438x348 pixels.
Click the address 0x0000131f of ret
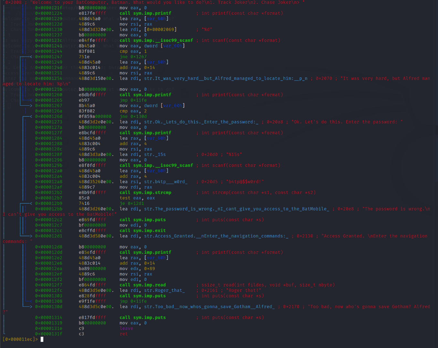coord(48,334)
